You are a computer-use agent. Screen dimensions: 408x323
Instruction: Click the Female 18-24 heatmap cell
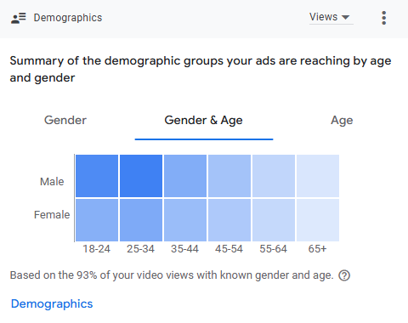[97, 220]
